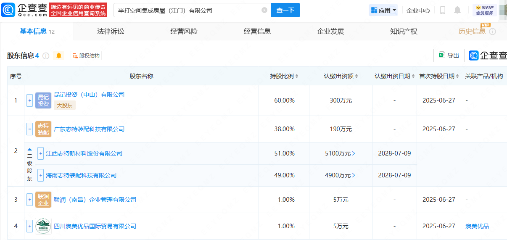Expand row for 四川澳美优品国际贸易有限公司

coord(29,226)
